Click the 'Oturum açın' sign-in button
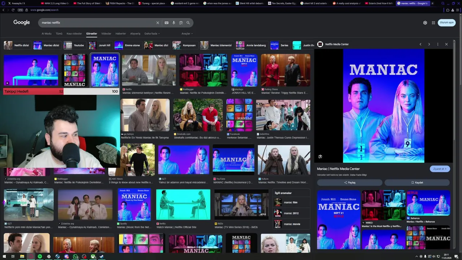This screenshot has width=462, height=260. click(446, 22)
